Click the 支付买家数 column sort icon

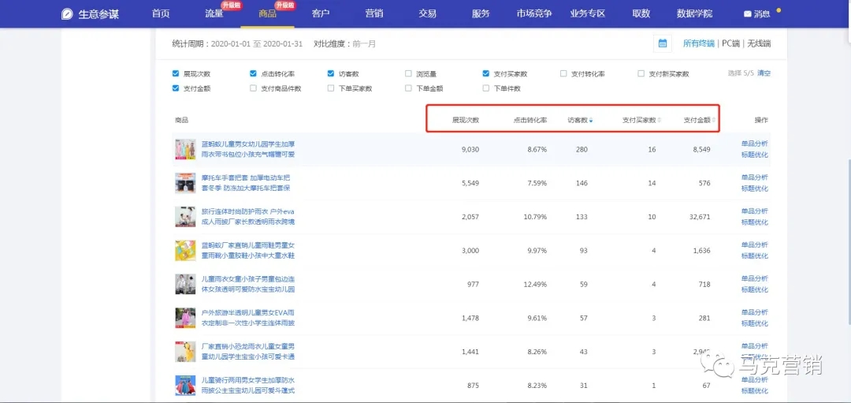click(660, 121)
